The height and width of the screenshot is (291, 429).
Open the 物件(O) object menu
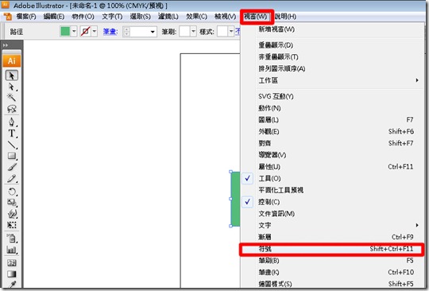coord(83,17)
